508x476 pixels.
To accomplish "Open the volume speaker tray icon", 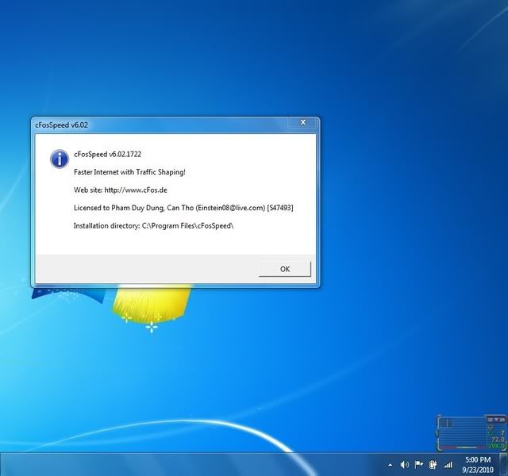I will click(404, 465).
